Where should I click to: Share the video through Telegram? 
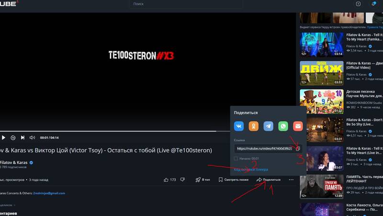[x=268, y=126]
